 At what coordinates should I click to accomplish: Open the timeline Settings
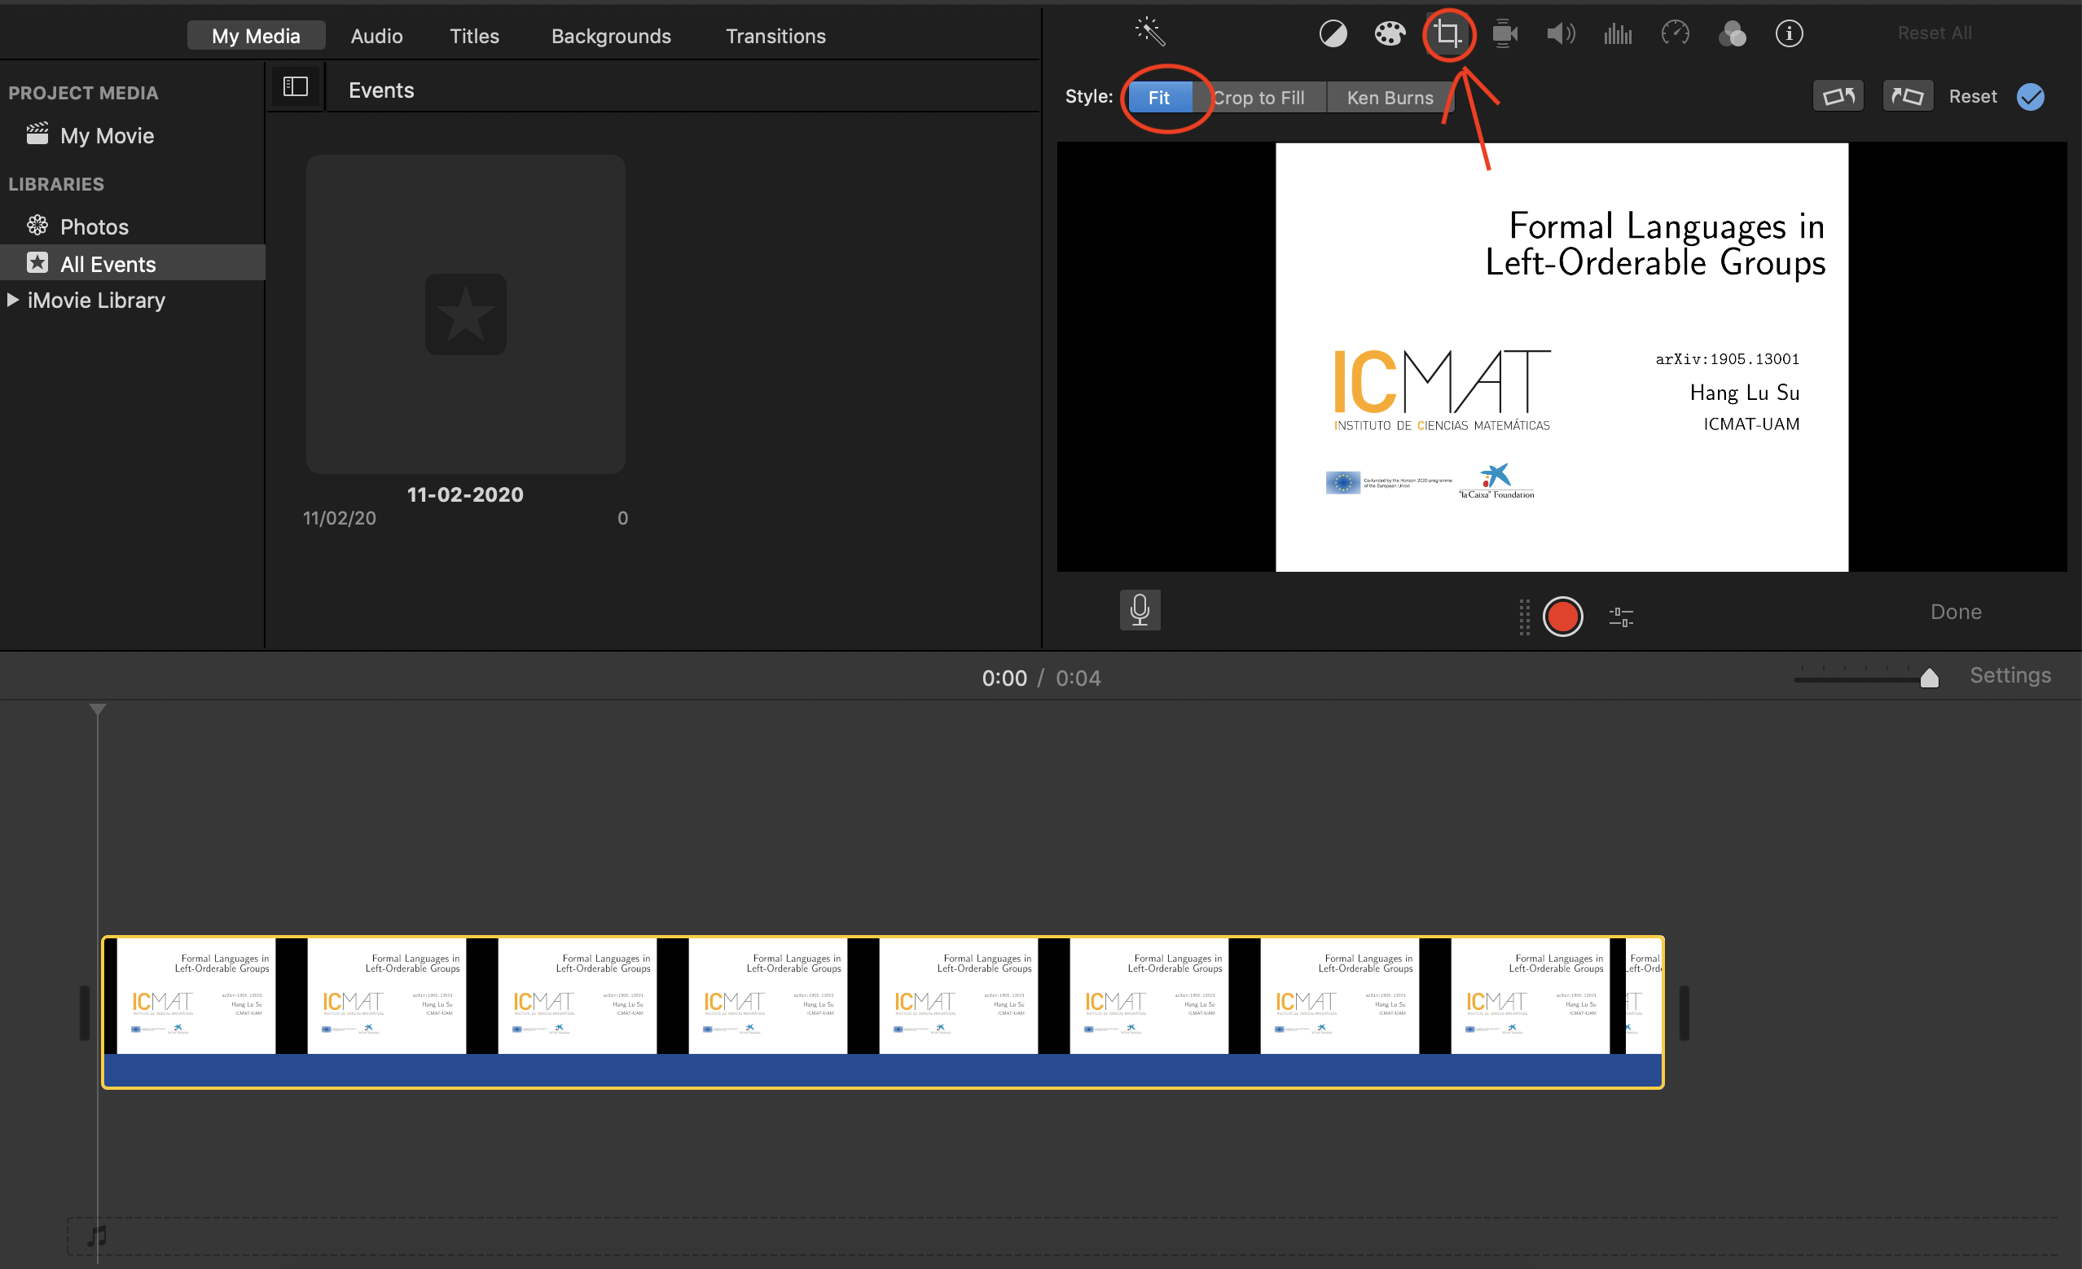(2010, 675)
